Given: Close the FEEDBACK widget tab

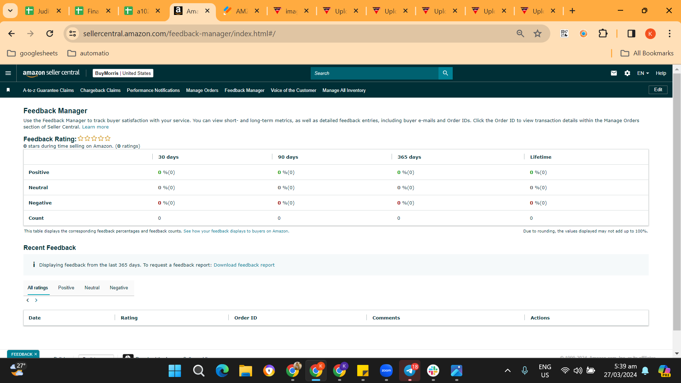Looking at the screenshot, I should coord(36,354).
